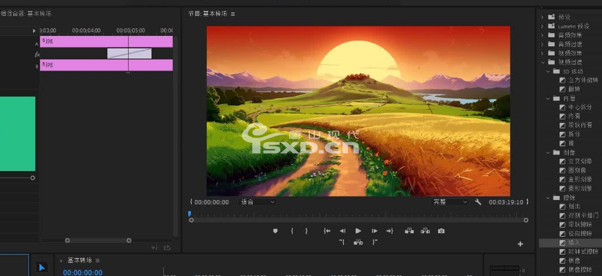Image resolution: width=602 pixels, height=276 pixels.
Task: Play the sequence in Program monitor
Action: click(x=358, y=231)
